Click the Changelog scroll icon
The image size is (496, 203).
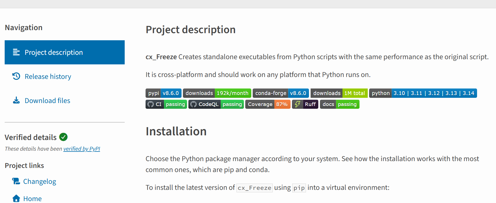[16, 181]
